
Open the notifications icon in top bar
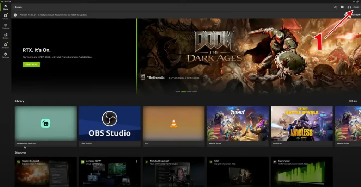pos(342,7)
